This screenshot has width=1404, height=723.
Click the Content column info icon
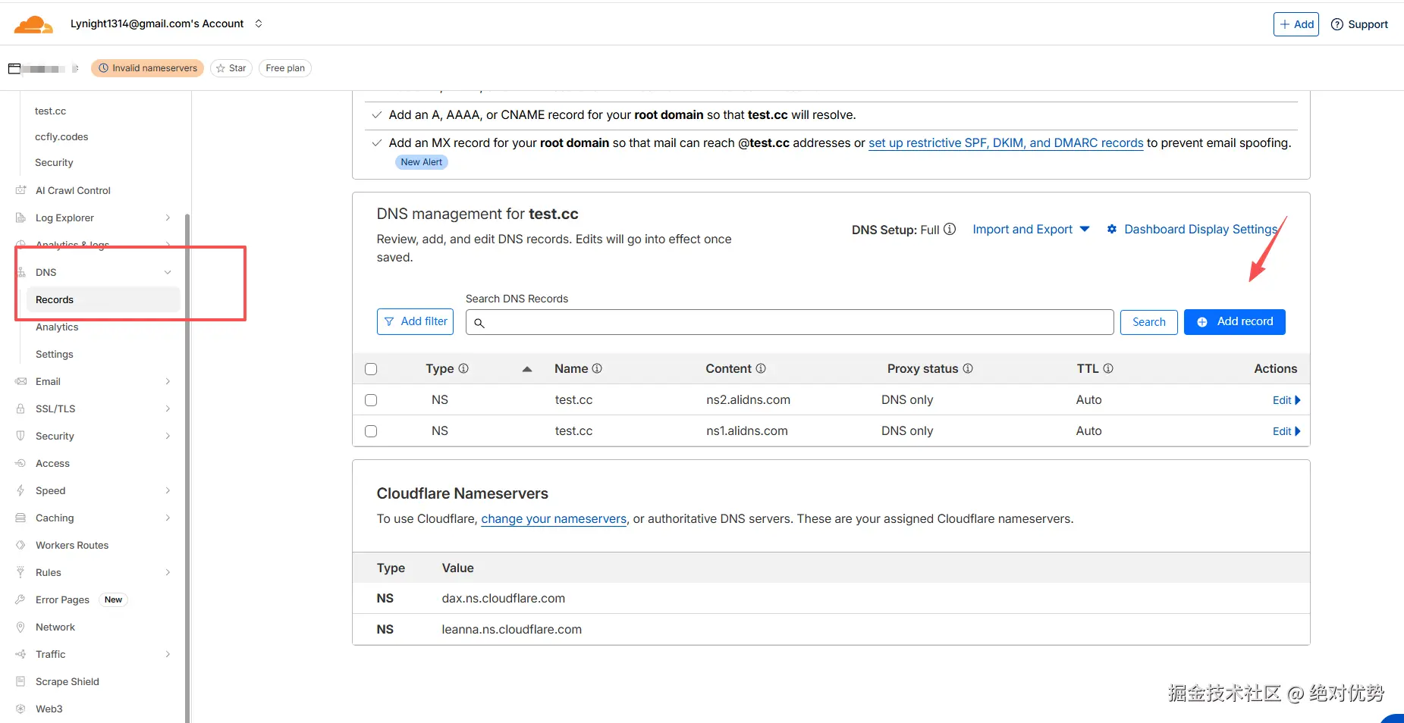coord(761,368)
